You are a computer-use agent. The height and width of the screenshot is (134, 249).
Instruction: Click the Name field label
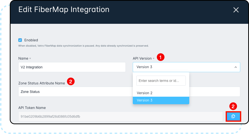tap(23, 58)
